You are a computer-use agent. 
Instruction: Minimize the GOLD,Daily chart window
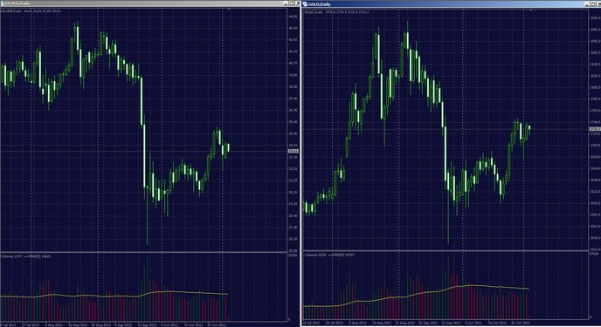[x=587, y=3]
